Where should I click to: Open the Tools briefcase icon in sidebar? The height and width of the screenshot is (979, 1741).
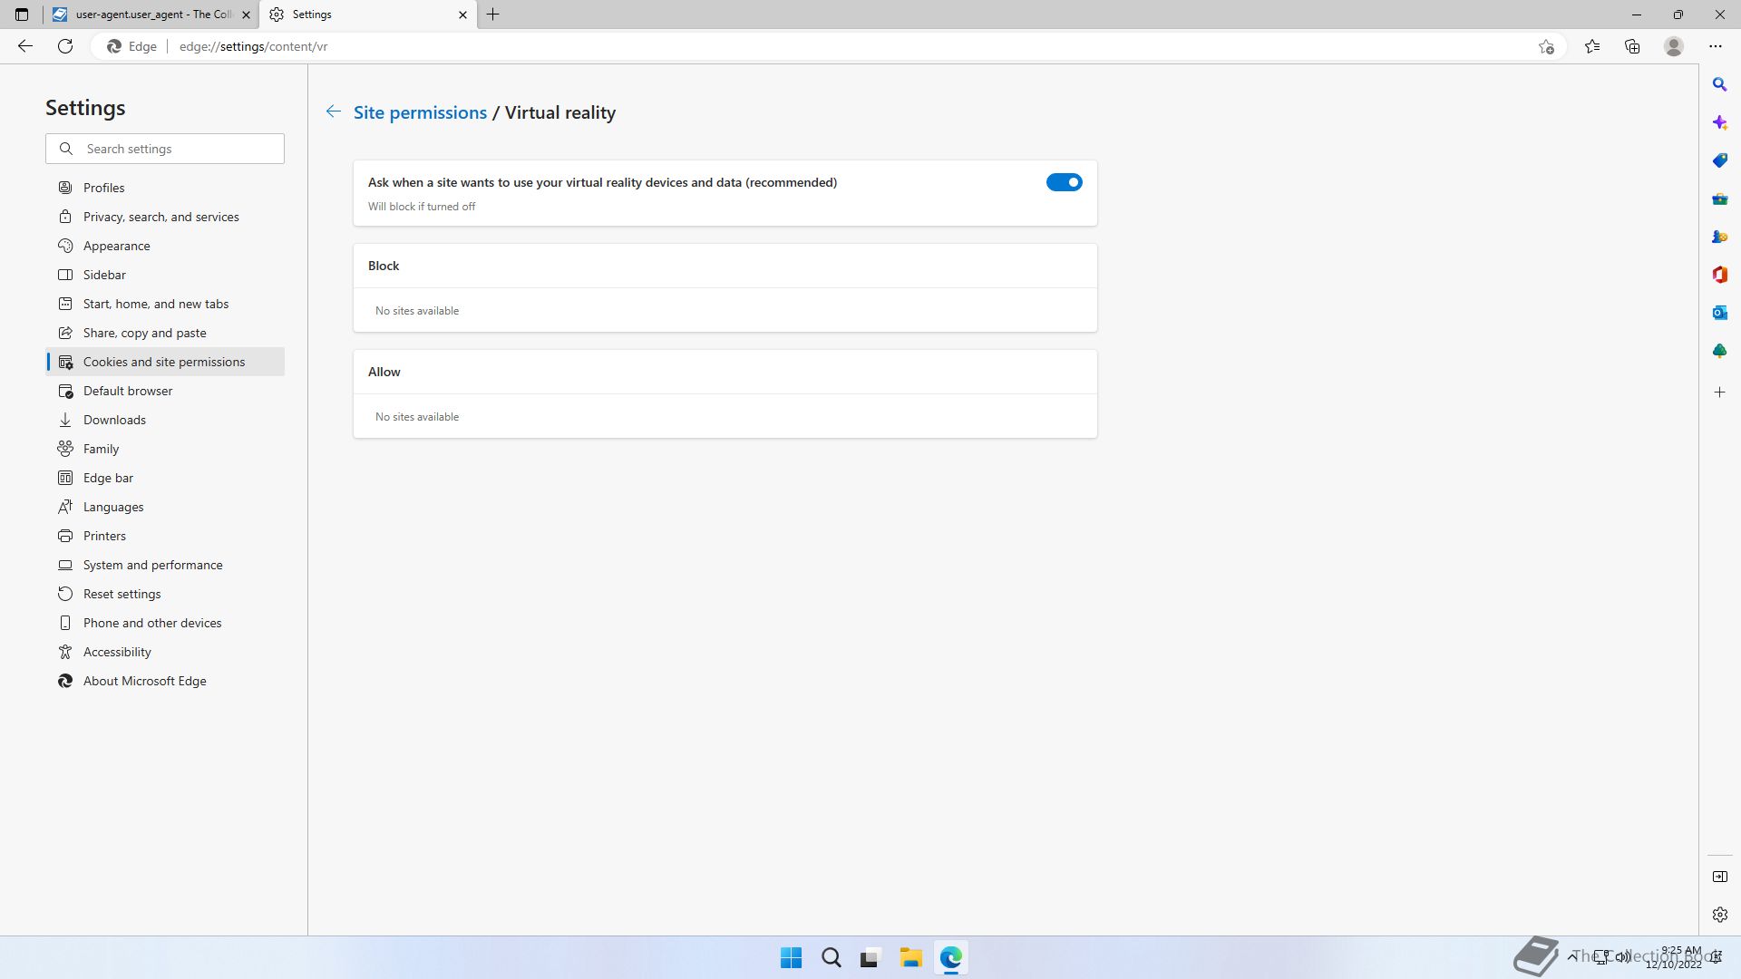tap(1719, 199)
